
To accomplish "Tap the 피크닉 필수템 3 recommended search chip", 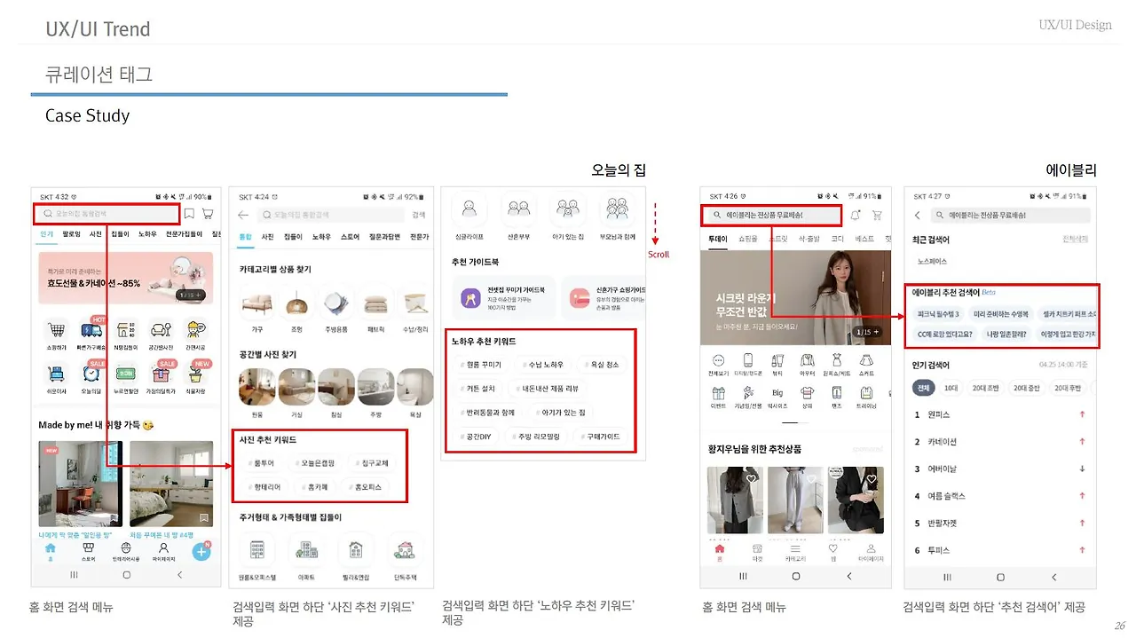I will (x=938, y=314).
